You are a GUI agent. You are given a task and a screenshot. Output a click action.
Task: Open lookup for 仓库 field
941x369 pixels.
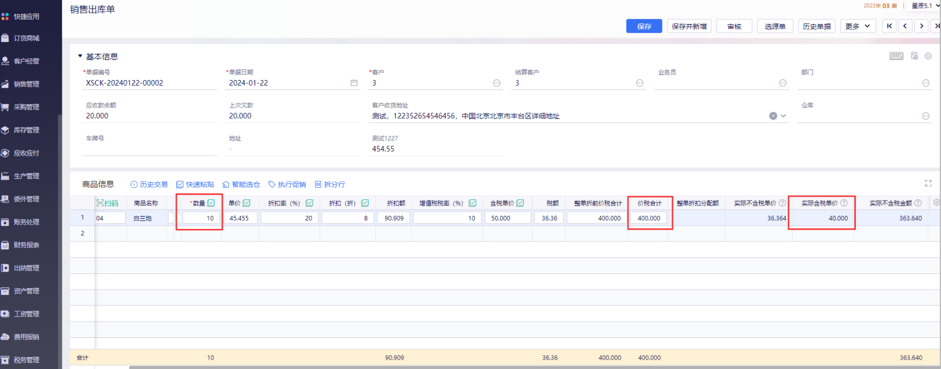click(x=926, y=116)
